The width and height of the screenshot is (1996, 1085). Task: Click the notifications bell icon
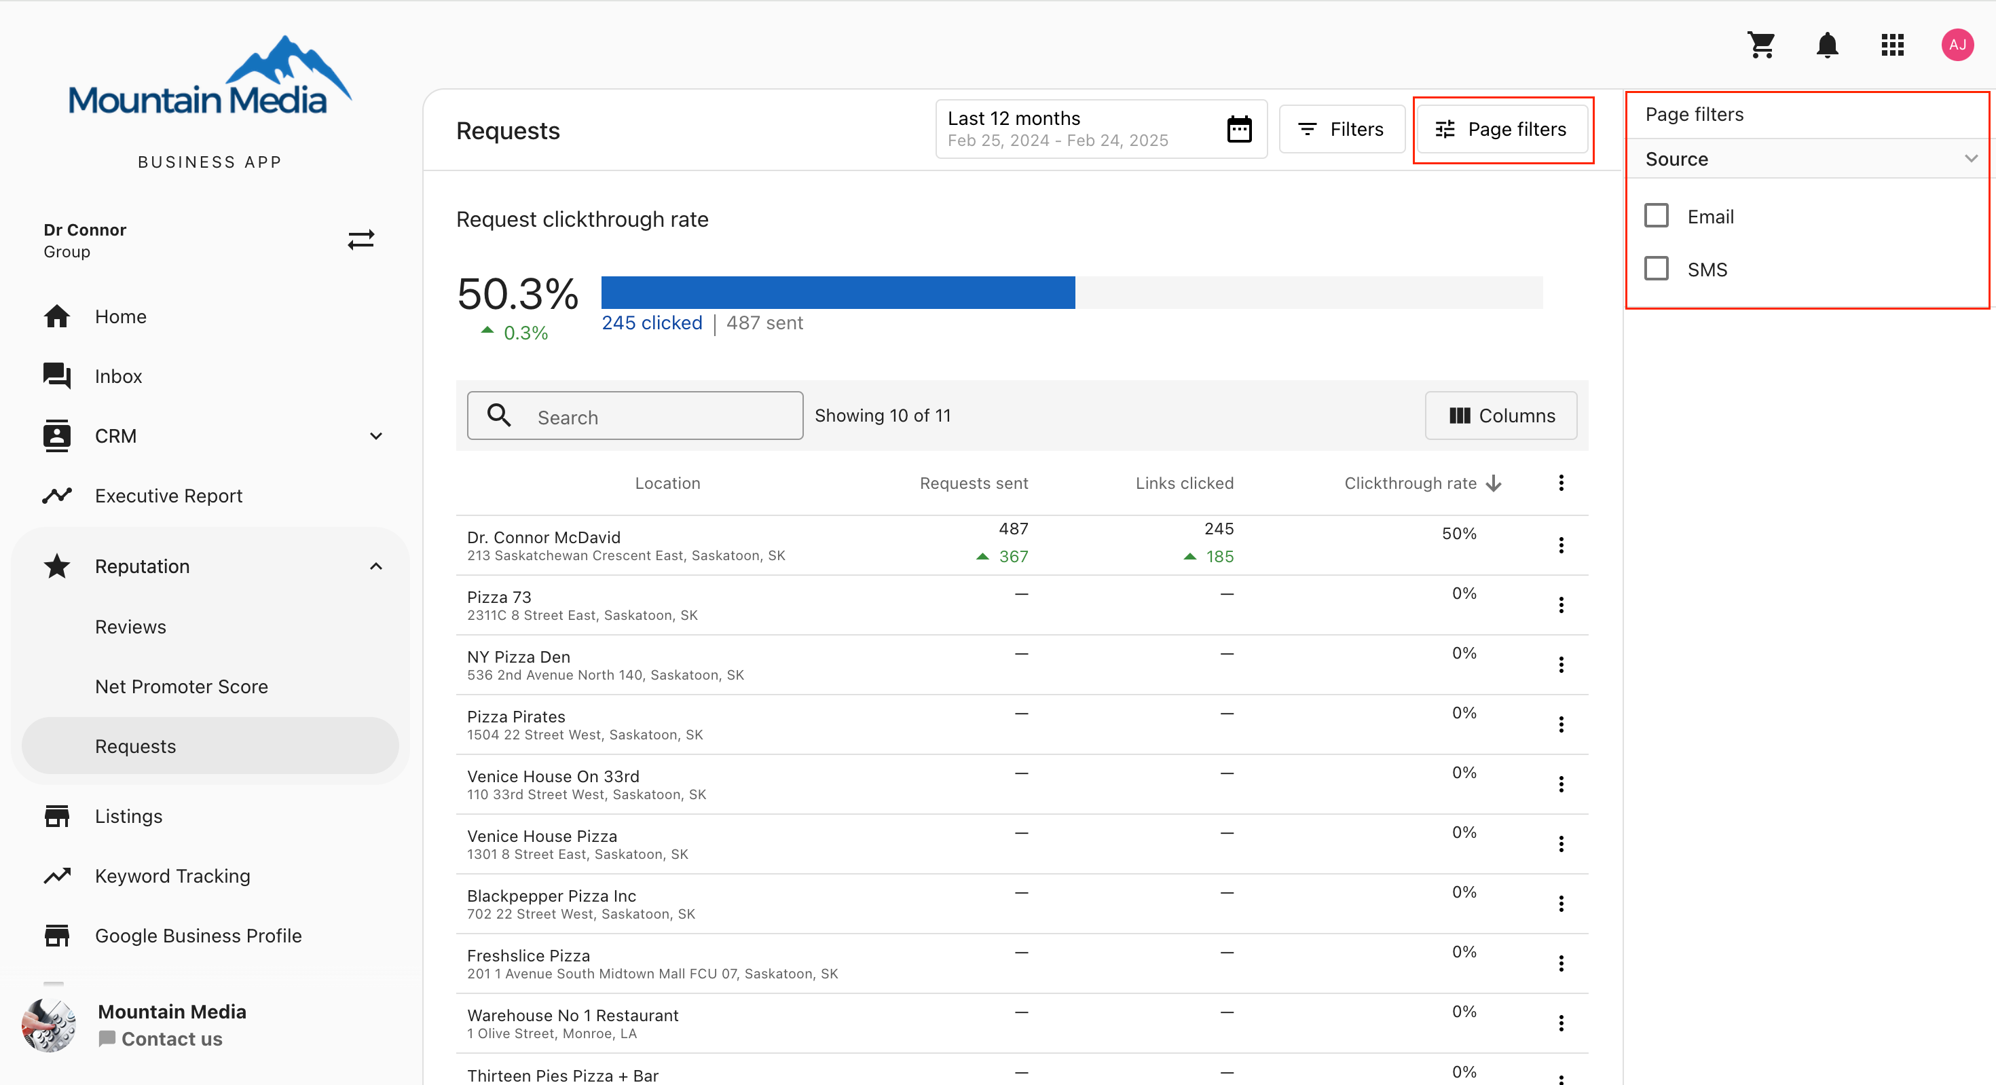[1827, 45]
